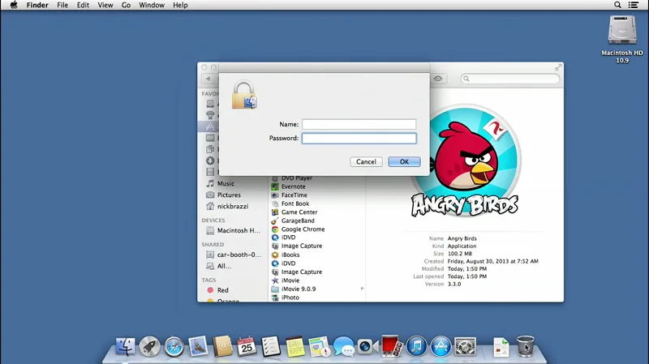Open the Window menu
The width and height of the screenshot is (649, 364).
pyautogui.click(x=152, y=5)
